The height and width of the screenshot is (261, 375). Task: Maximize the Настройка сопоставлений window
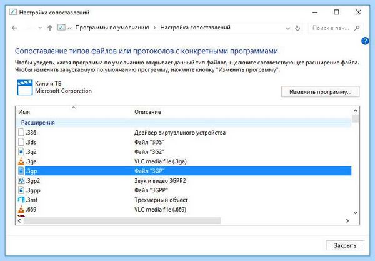click(336, 12)
